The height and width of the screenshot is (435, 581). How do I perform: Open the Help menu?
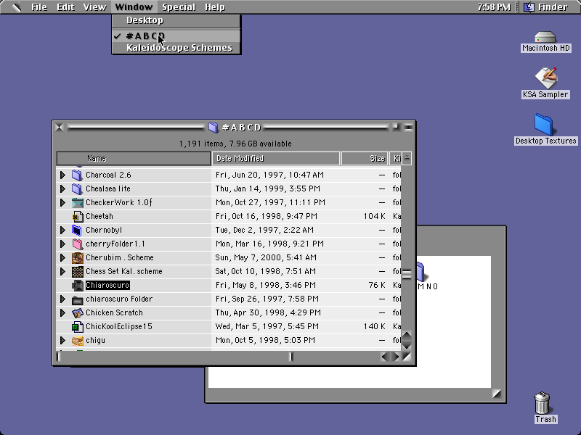point(215,7)
